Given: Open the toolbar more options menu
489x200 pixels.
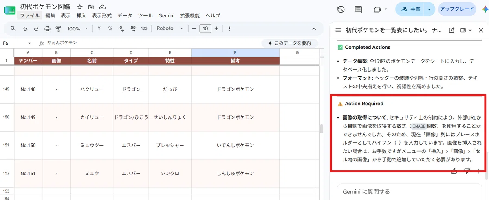Looking at the screenshot, I should pyautogui.click(x=229, y=29).
